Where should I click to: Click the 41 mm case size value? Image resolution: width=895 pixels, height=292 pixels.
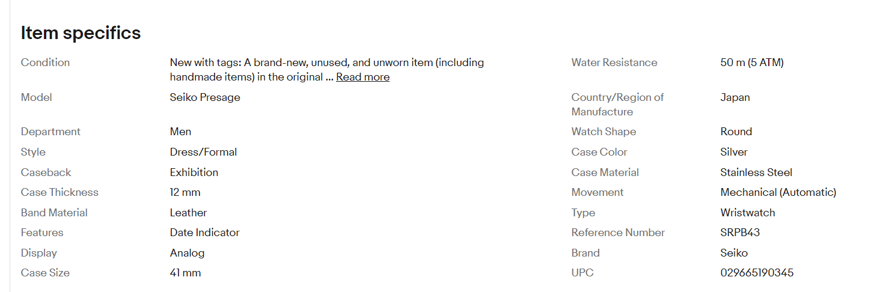tap(185, 273)
